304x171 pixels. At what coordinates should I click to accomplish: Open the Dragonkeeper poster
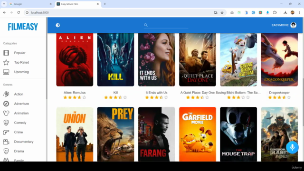pos(279,59)
